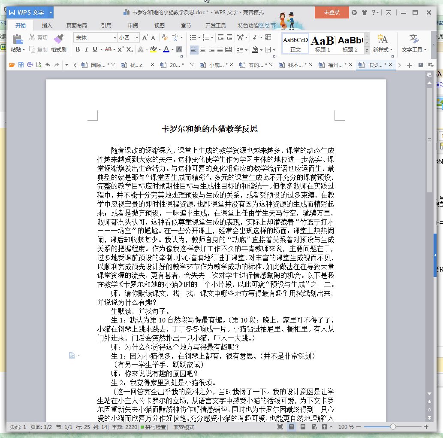Switch to the 引用 ribbon tab

(x=106, y=25)
